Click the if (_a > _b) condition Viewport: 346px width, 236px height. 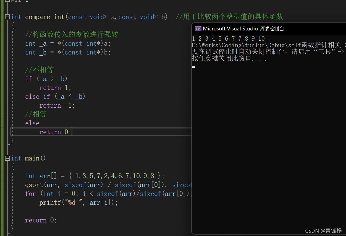tap(46, 79)
